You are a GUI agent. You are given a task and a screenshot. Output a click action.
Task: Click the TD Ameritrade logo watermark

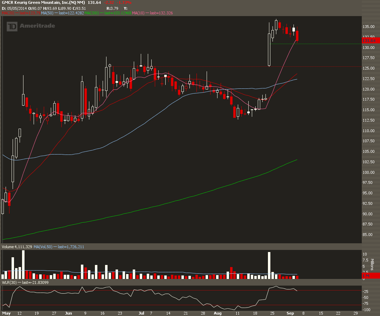(31, 26)
